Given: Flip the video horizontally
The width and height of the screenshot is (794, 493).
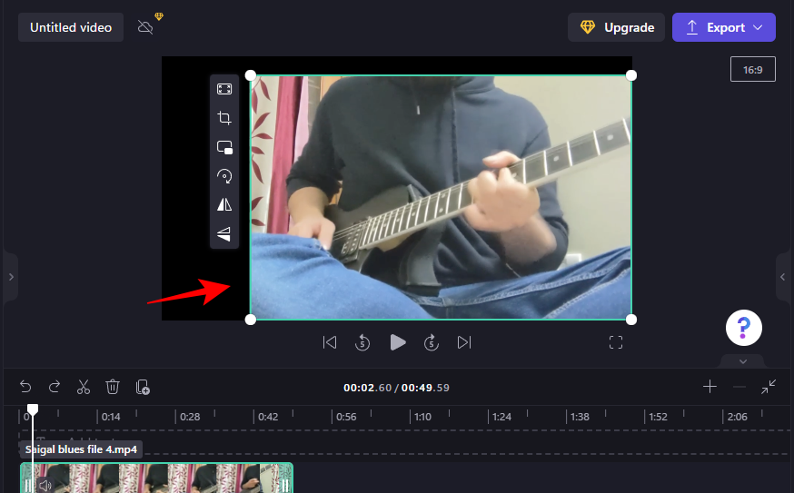Looking at the screenshot, I should (224, 204).
